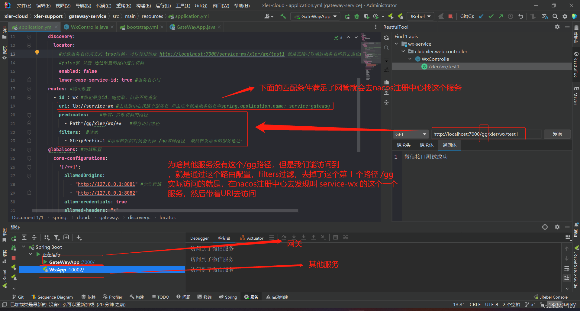Click the Group By icon in the Services toolbar

[x=47, y=238]
